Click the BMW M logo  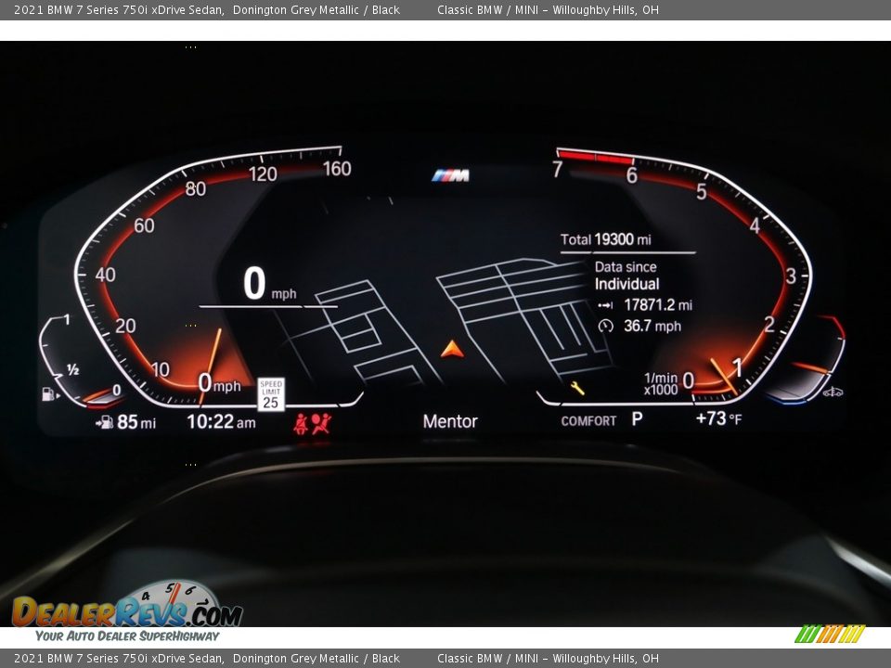point(451,175)
